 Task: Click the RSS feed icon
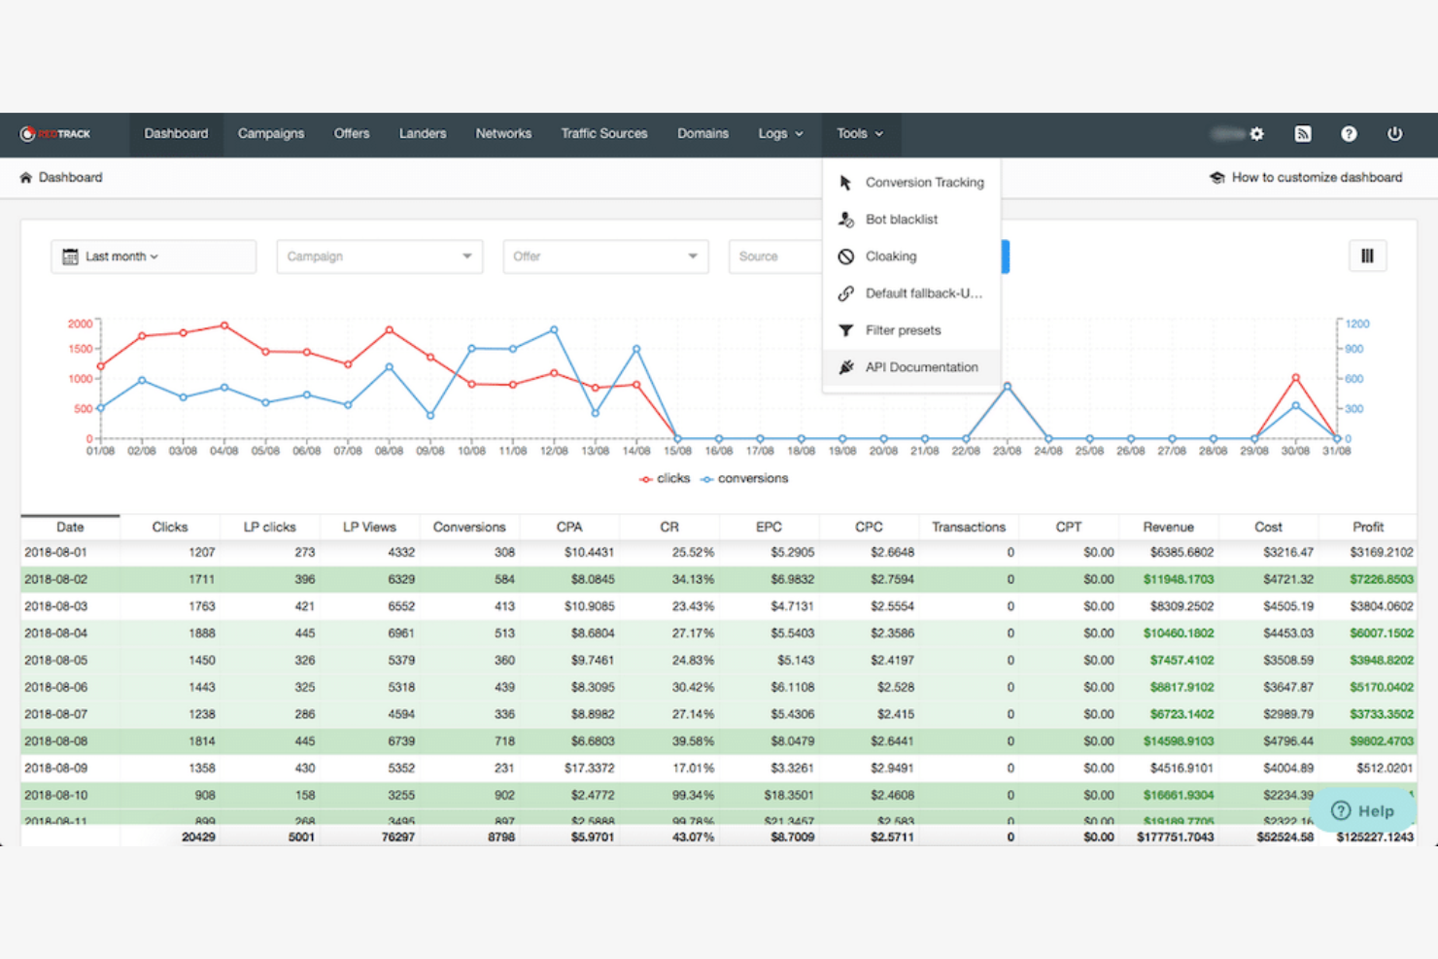coord(1303,133)
